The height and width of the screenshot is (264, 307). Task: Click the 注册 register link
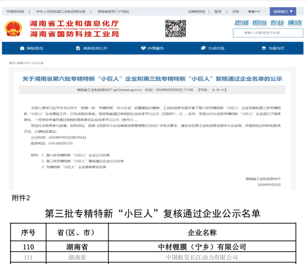[x=235, y=11]
